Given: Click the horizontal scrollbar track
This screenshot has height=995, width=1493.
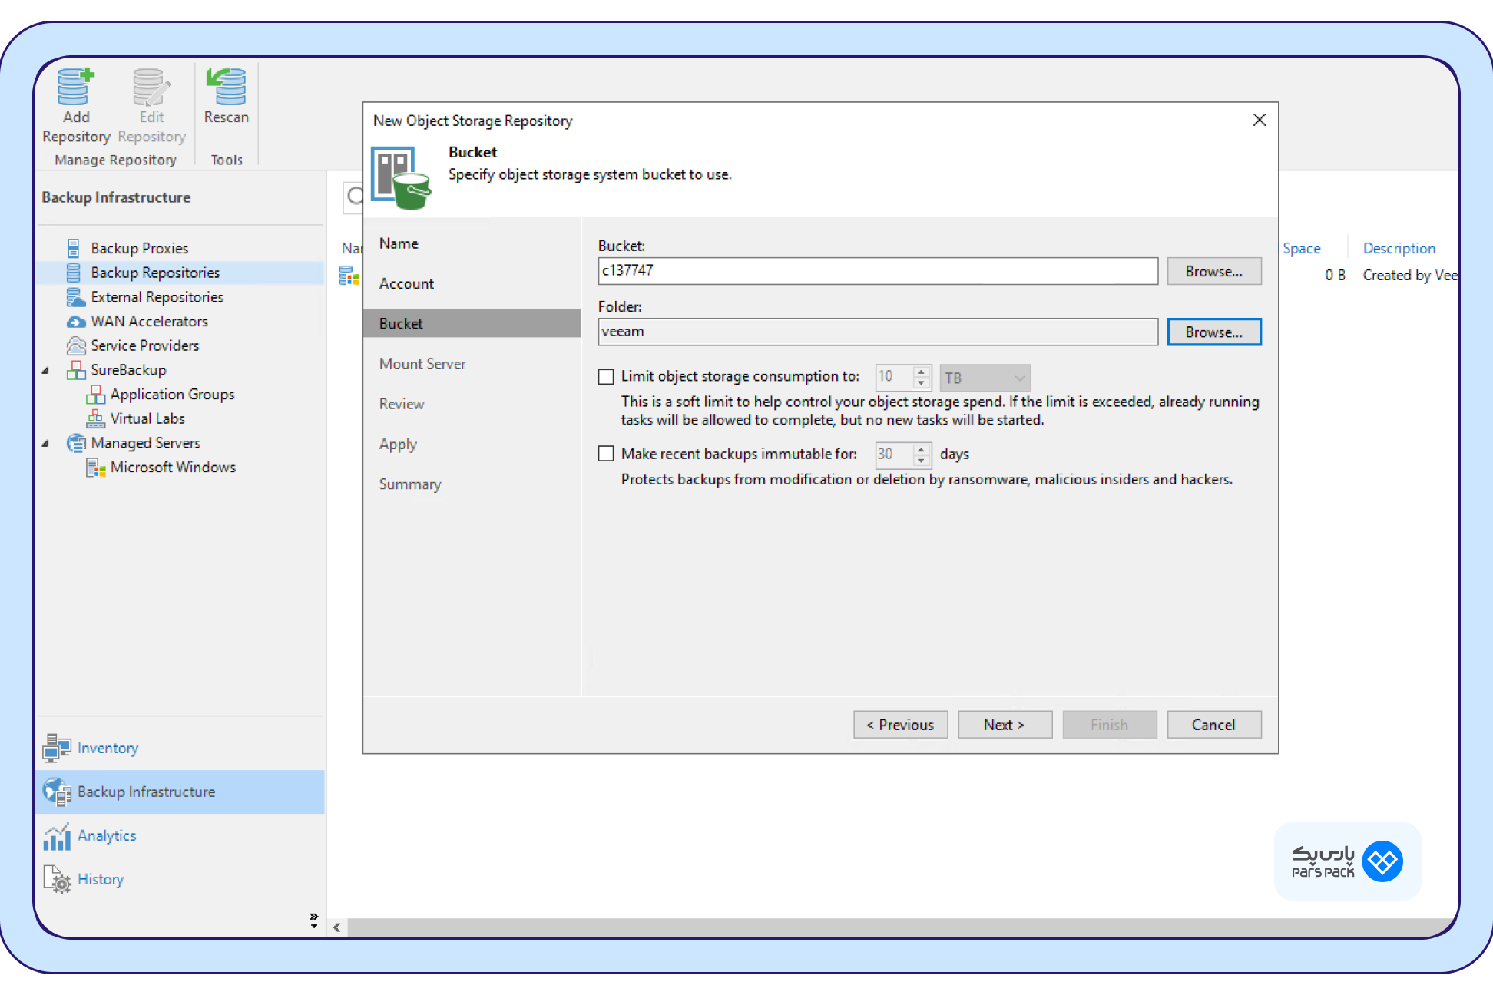Looking at the screenshot, I should (899, 927).
